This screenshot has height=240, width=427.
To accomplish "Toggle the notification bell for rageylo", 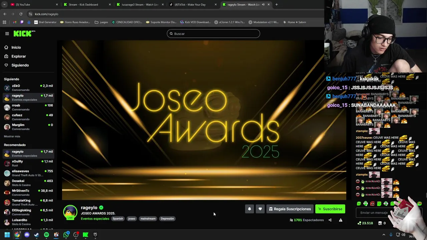I will tap(249, 209).
